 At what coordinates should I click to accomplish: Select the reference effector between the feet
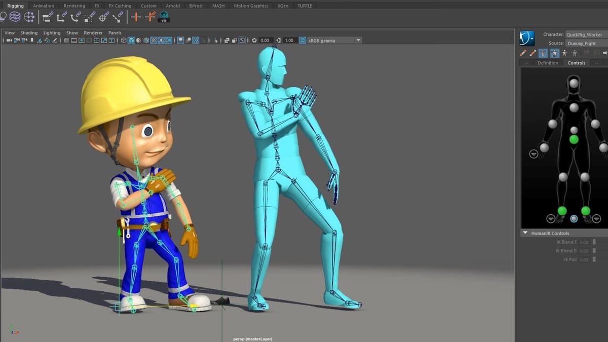pos(574,219)
